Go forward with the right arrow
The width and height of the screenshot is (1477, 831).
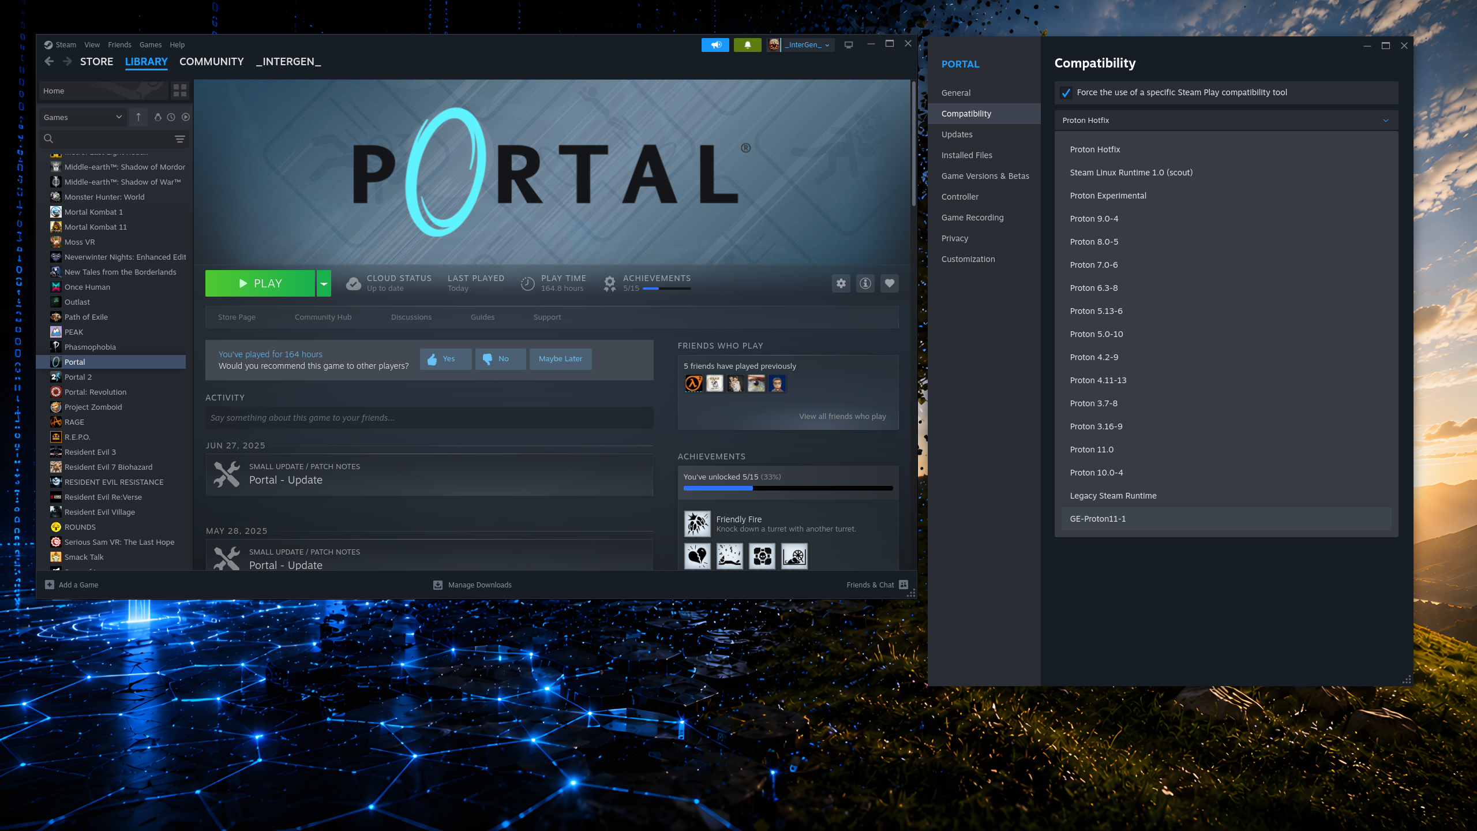pyautogui.click(x=68, y=62)
